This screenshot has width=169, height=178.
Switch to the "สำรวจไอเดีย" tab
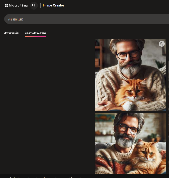coord(11,33)
